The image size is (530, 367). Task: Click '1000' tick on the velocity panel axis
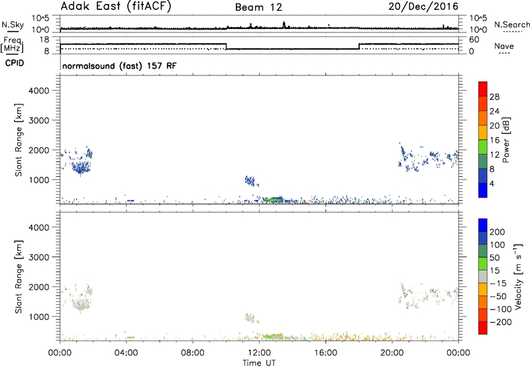[38, 317]
